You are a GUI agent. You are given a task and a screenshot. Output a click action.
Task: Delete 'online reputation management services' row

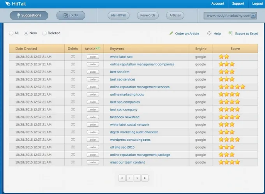click(x=73, y=87)
